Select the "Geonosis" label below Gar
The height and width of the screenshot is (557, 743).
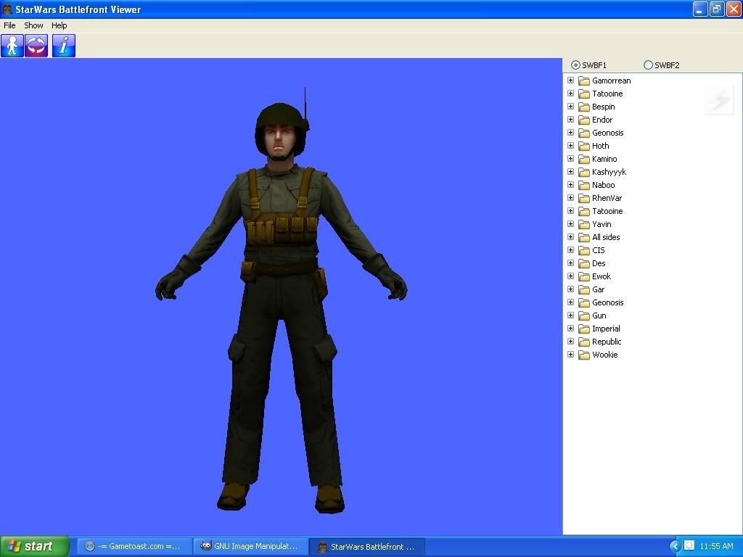point(608,302)
